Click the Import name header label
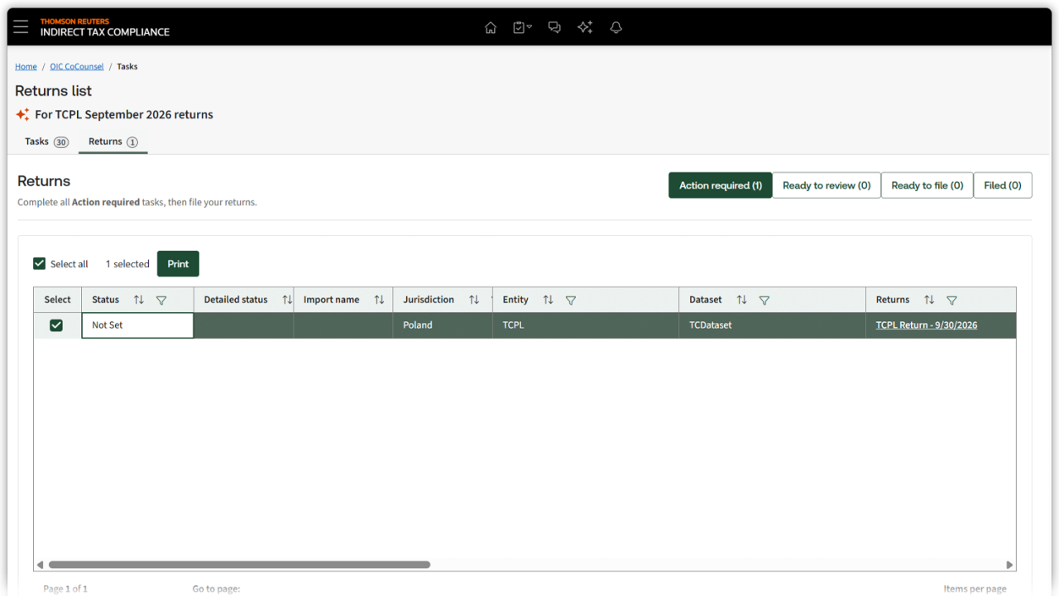1059x596 pixels. point(331,300)
